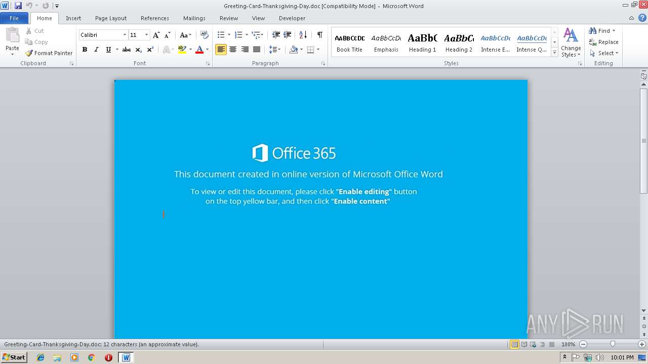Expand numbering list dropdown arrow
Image resolution: width=648 pixels, height=364 pixels.
pos(247,35)
